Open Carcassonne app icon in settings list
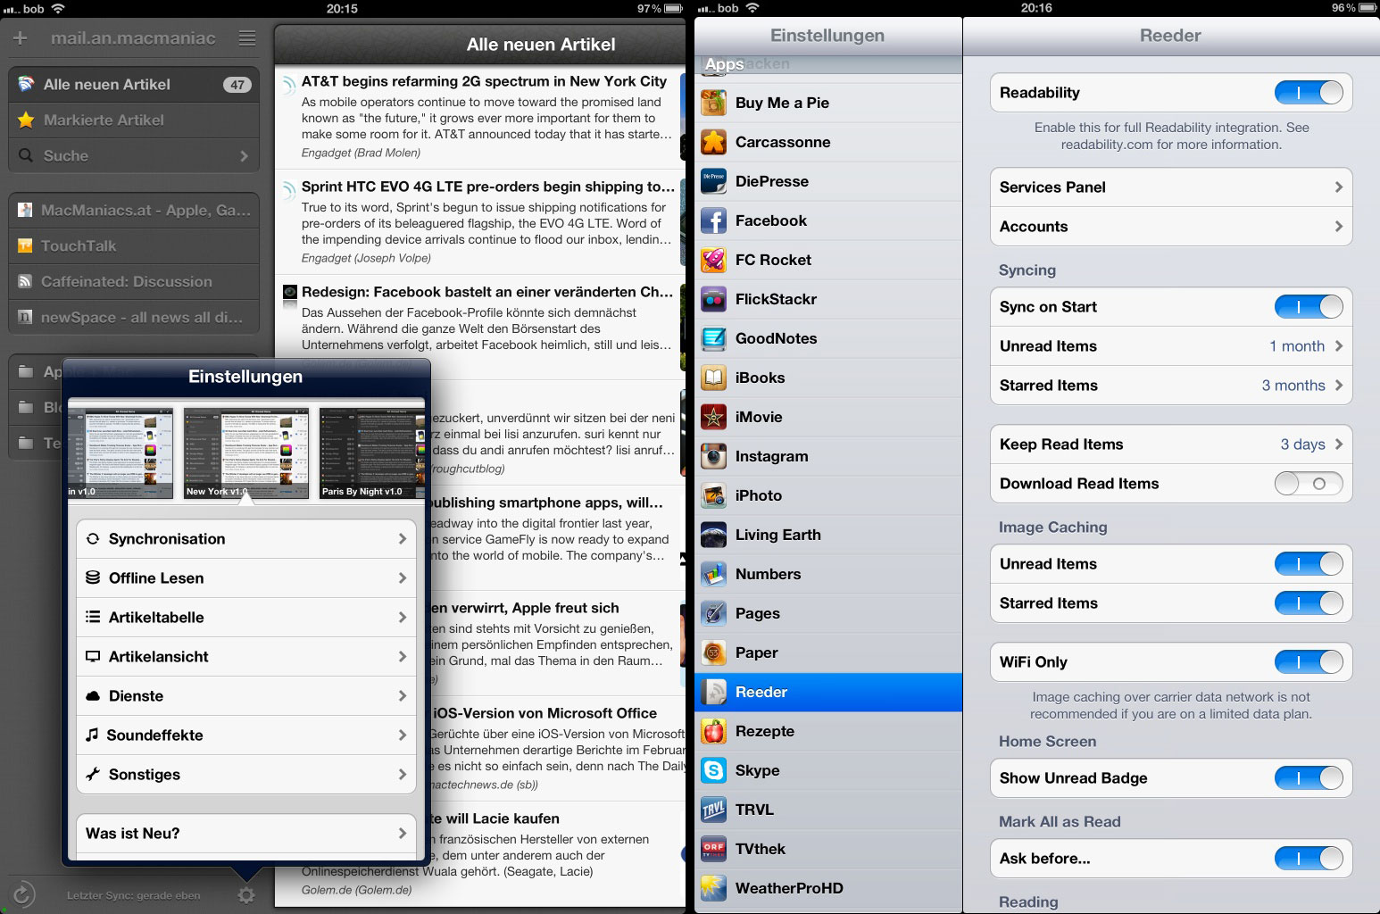 (x=713, y=142)
